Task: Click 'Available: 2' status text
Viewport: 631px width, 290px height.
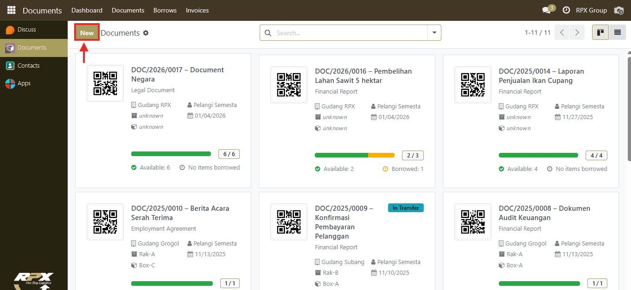Action: (338, 169)
